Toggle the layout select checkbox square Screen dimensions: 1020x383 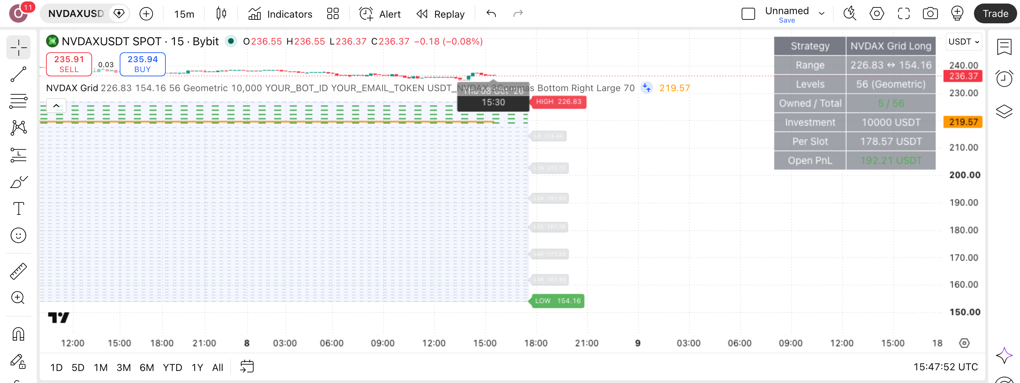[x=748, y=14]
